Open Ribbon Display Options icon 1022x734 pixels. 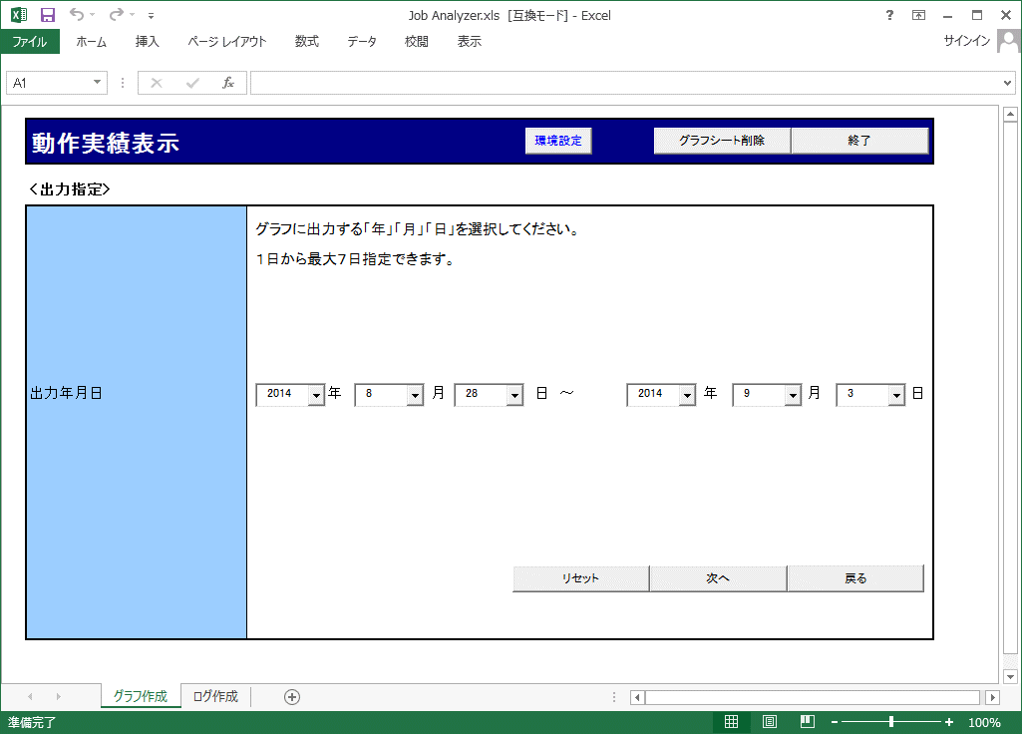tap(918, 15)
